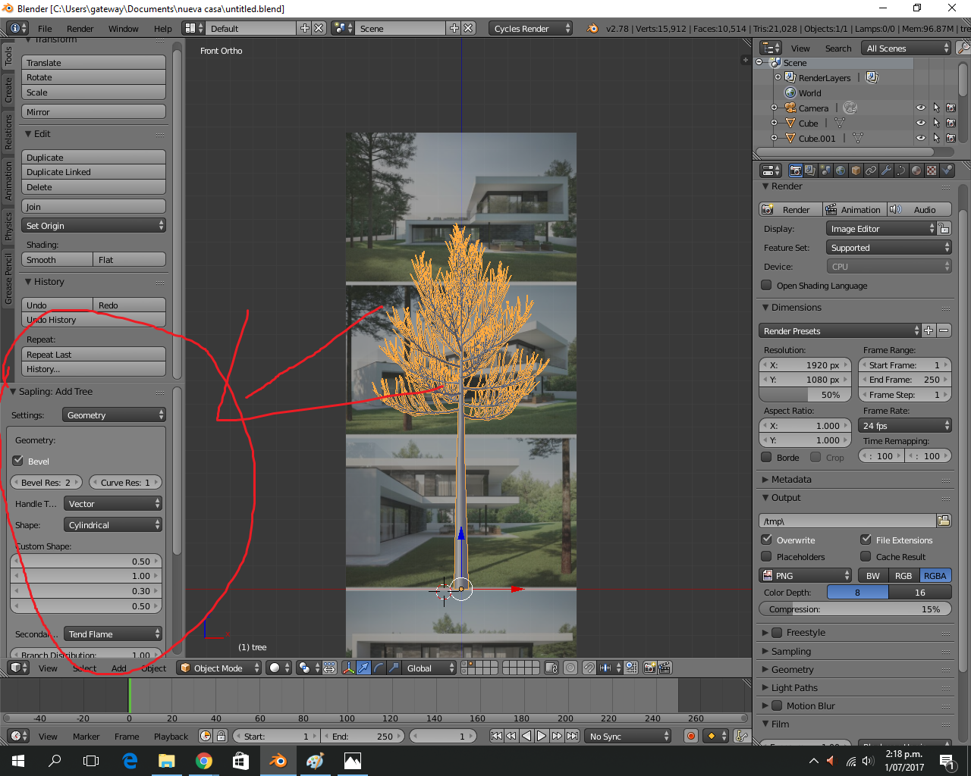Toggle the Bevel checkbox in Sapling panel
The width and height of the screenshot is (971, 776).
click(18, 461)
